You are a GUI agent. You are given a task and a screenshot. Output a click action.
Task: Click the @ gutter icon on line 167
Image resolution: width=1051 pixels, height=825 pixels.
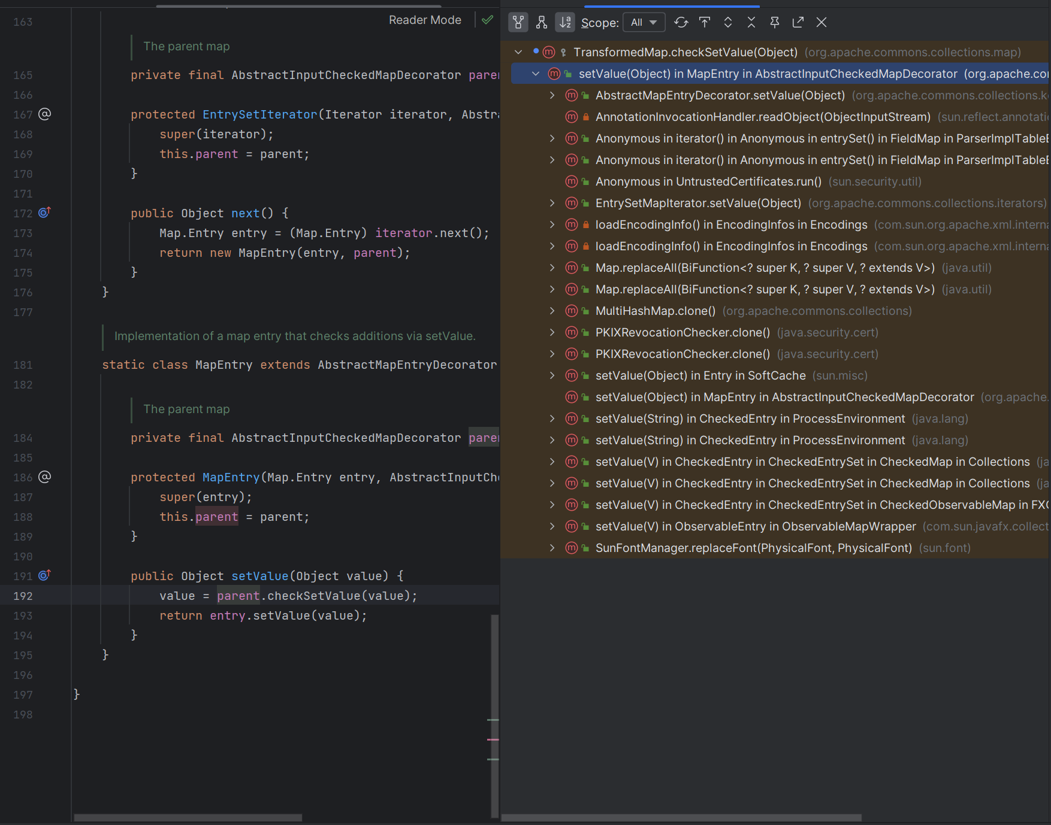coord(45,114)
